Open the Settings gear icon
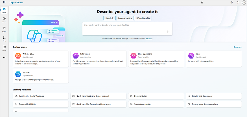247x117 pixels. click(231, 3)
